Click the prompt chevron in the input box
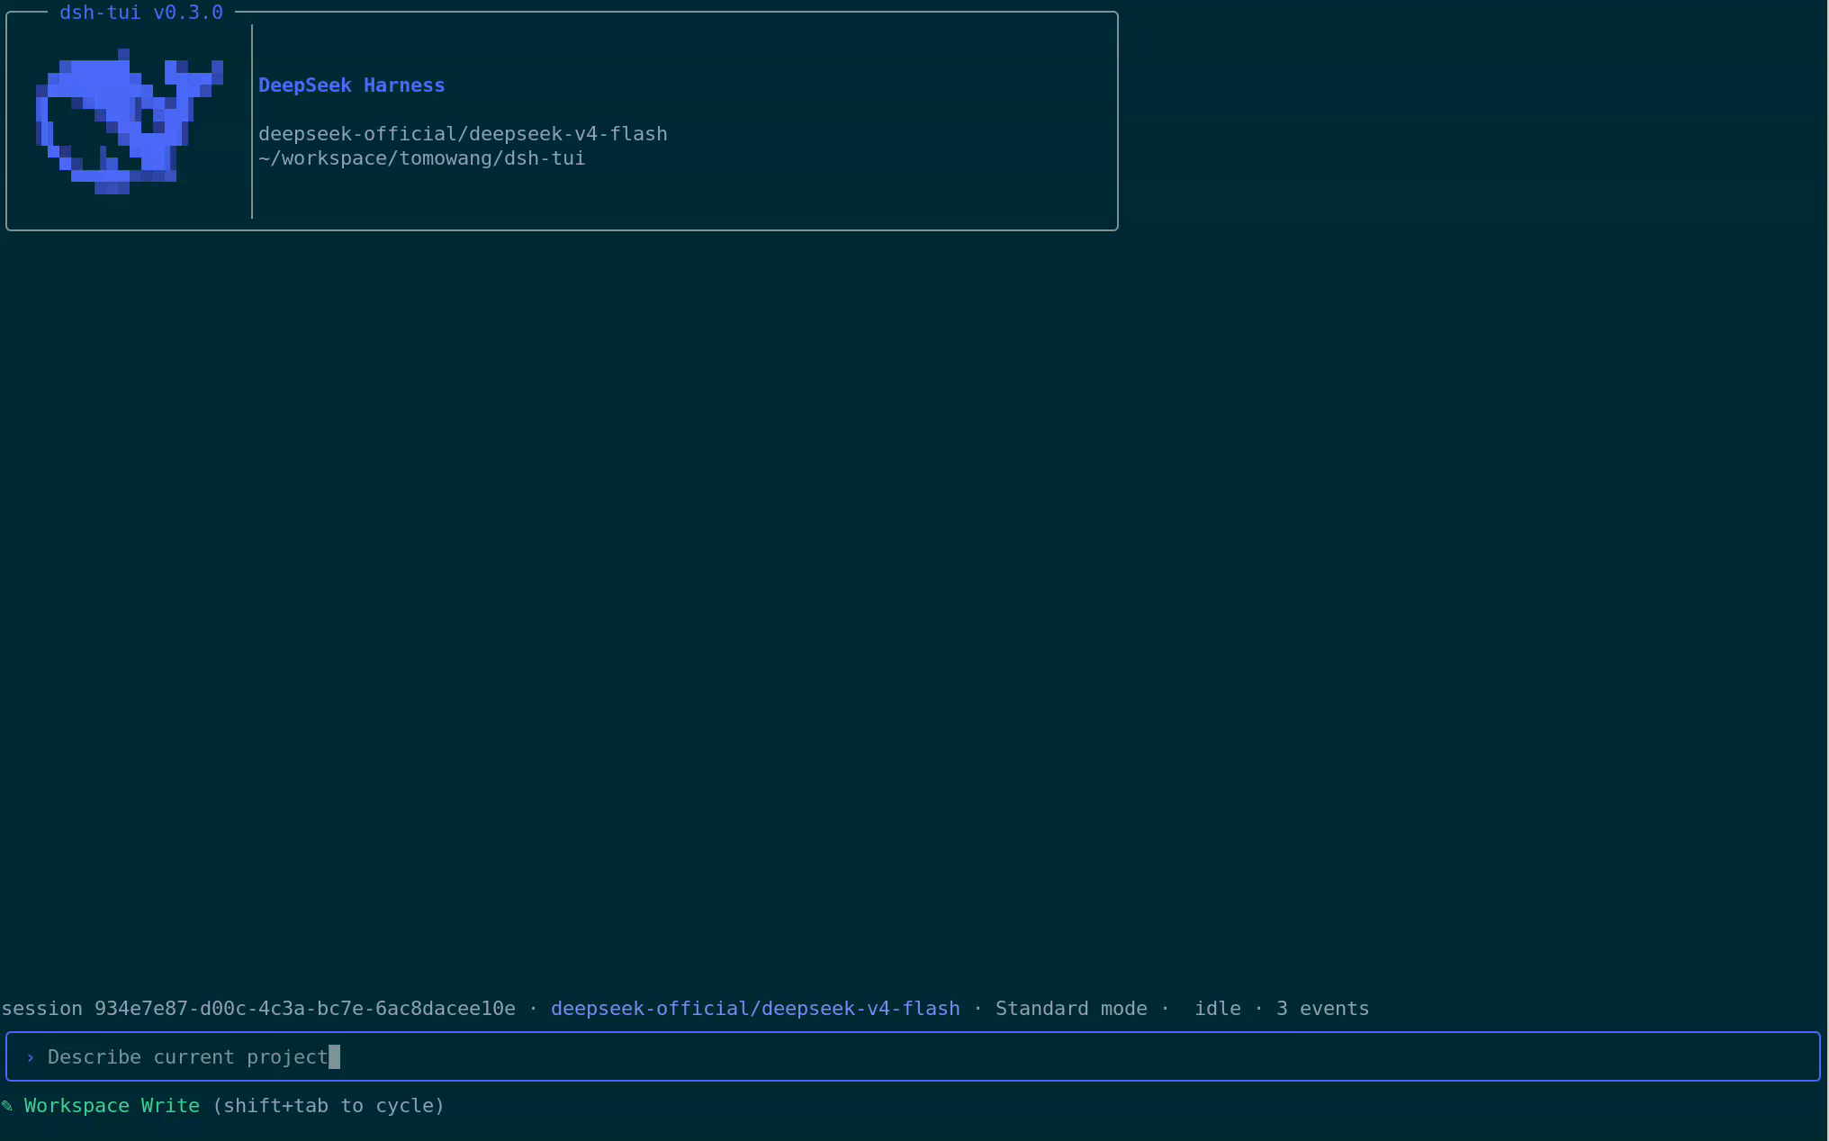Viewport: 1829px width, 1141px height. tap(31, 1057)
